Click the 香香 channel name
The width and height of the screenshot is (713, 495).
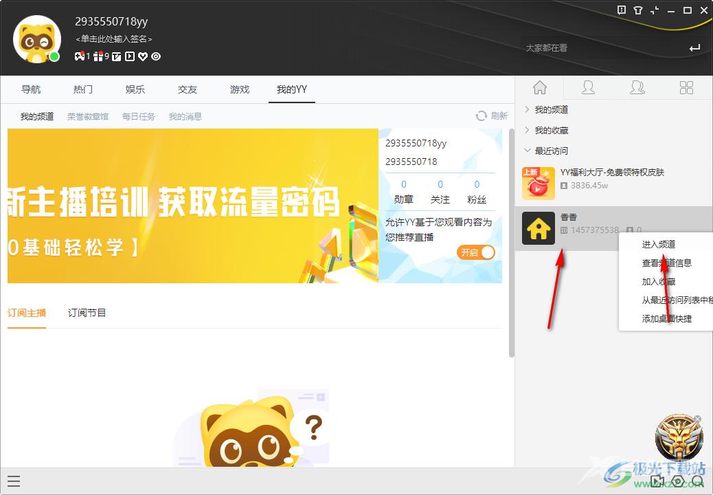568,217
